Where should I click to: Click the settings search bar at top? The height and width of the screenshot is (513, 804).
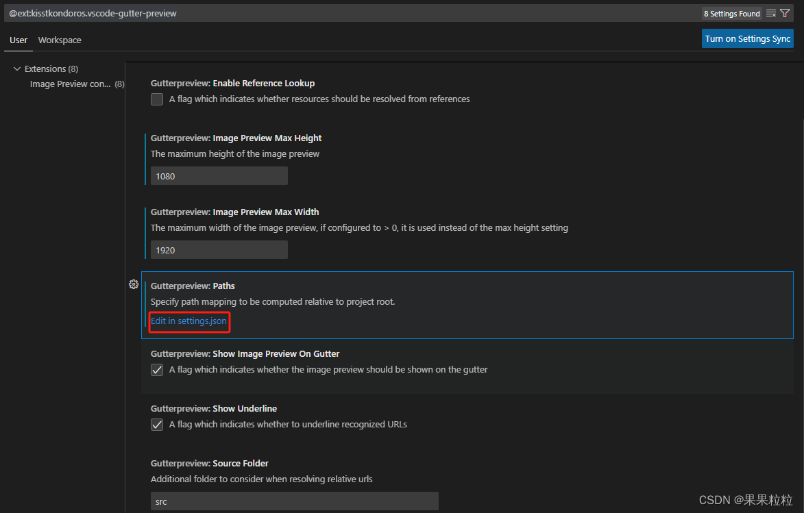point(274,13)
